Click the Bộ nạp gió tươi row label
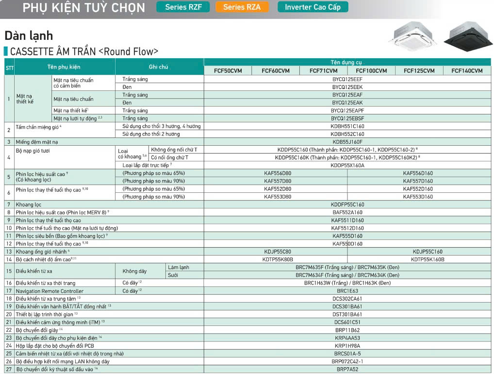Image resolution: width=494 pixels, height=374 pixels. [33, 151]
